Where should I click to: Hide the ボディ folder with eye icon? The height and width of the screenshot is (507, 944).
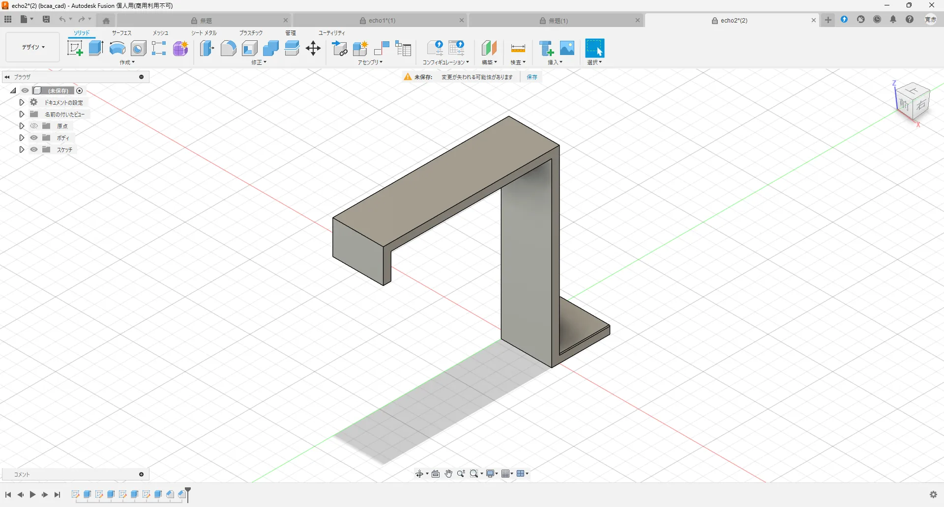tap(34, 138)
